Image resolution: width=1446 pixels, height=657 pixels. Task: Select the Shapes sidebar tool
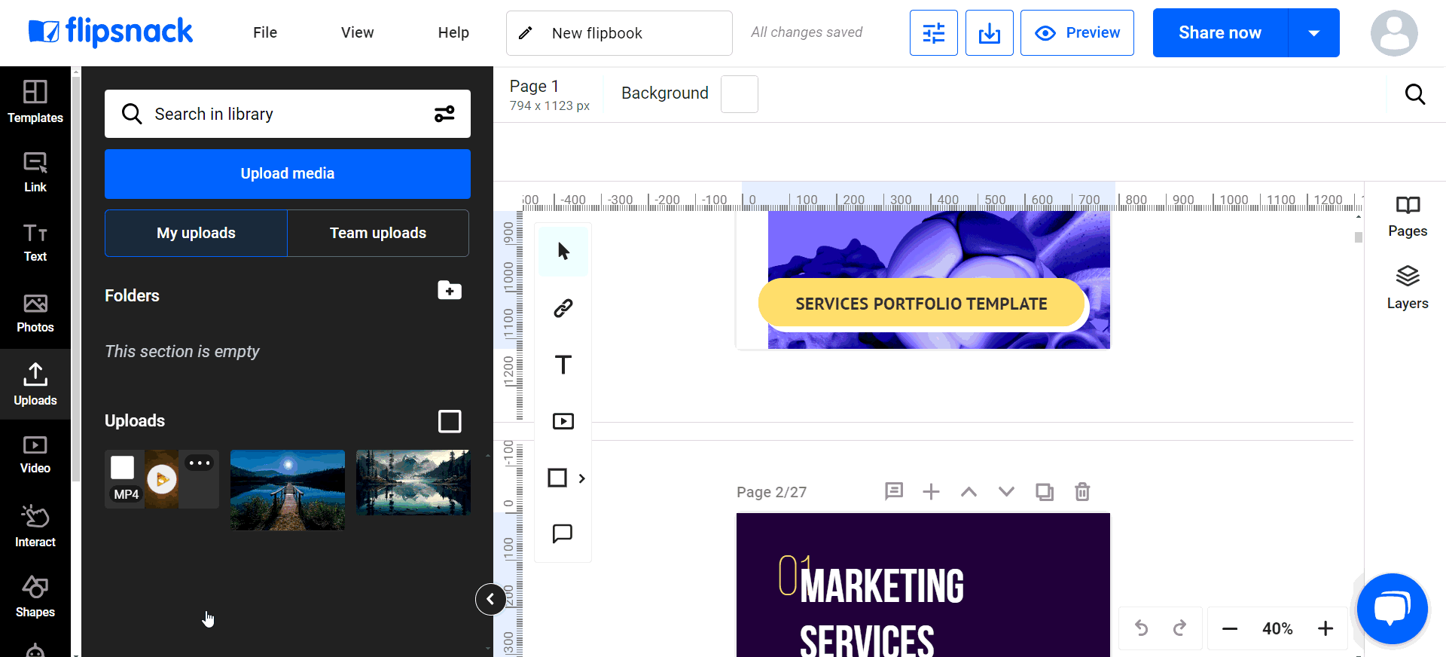(x=35, y=597)
